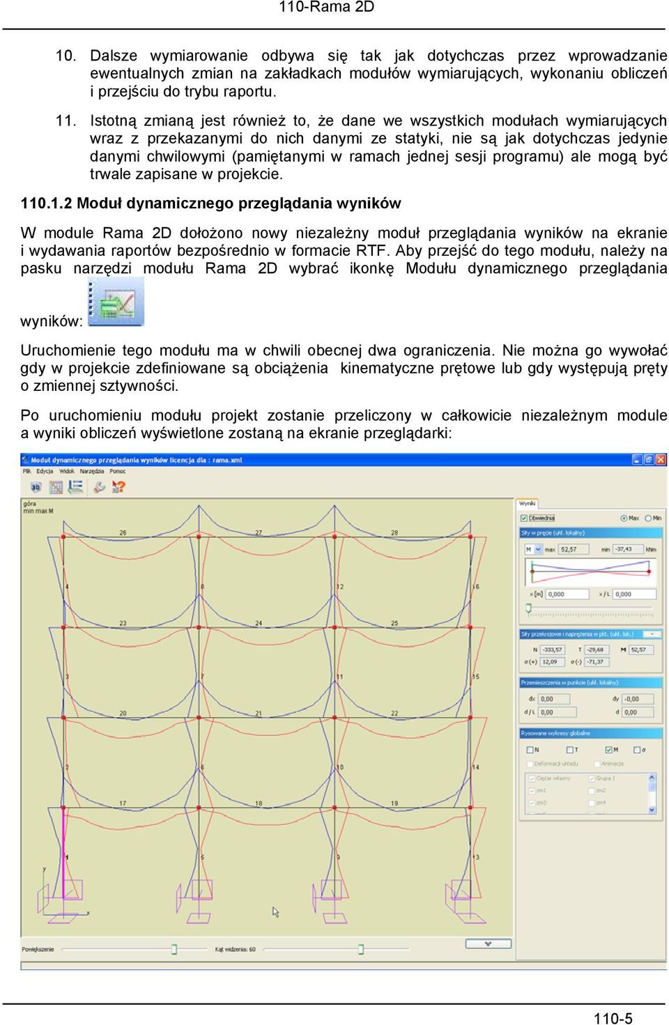
Task: Open the Widok menu
Action: 67,471
